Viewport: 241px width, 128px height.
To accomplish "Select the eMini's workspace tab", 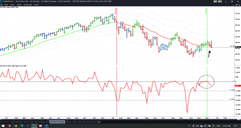I will point(69,122).
